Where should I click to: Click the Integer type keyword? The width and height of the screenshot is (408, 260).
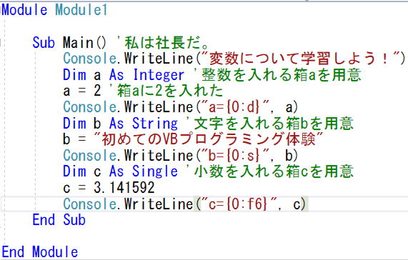tap(159, 75)
